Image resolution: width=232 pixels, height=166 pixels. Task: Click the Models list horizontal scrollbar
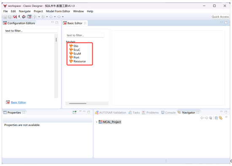tap(87, 103)
